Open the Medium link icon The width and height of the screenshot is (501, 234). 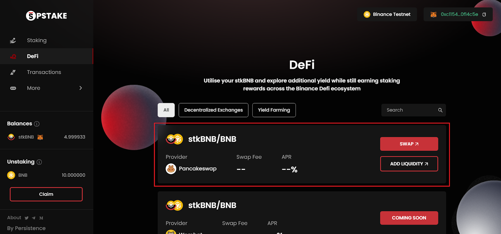click(x=41, y=218)
